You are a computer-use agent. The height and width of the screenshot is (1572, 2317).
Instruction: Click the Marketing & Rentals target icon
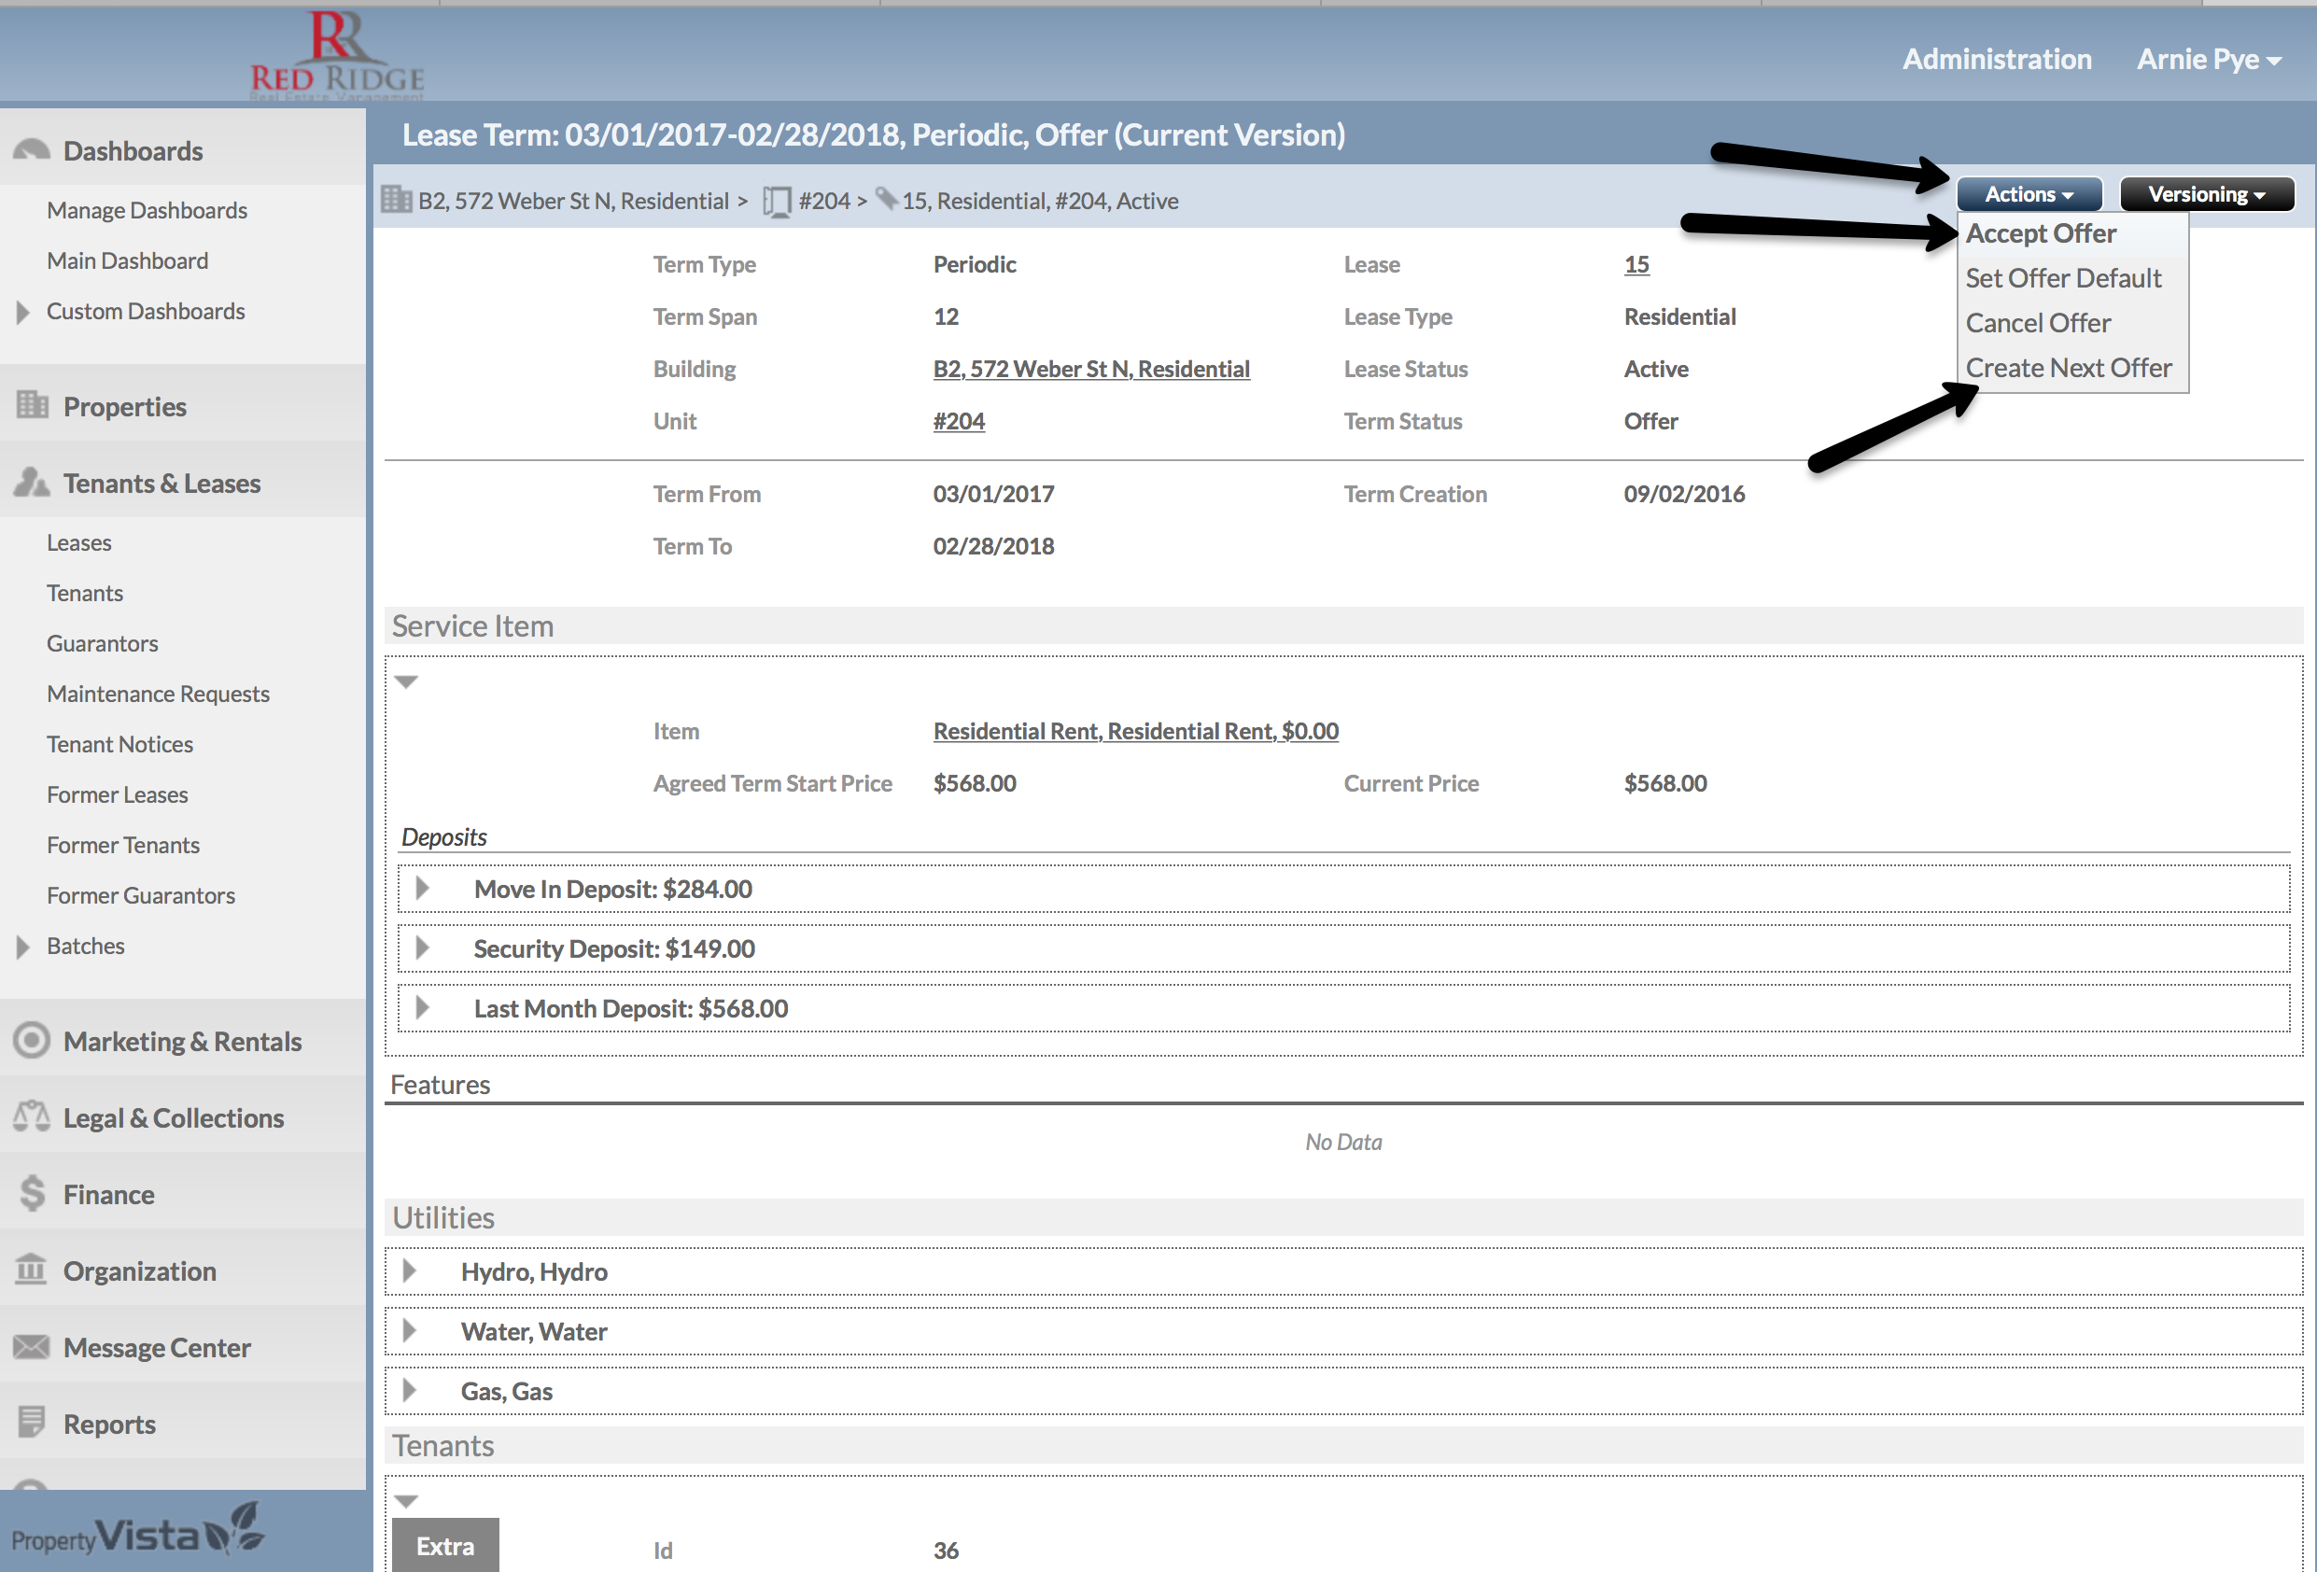tap(32, 1041)
